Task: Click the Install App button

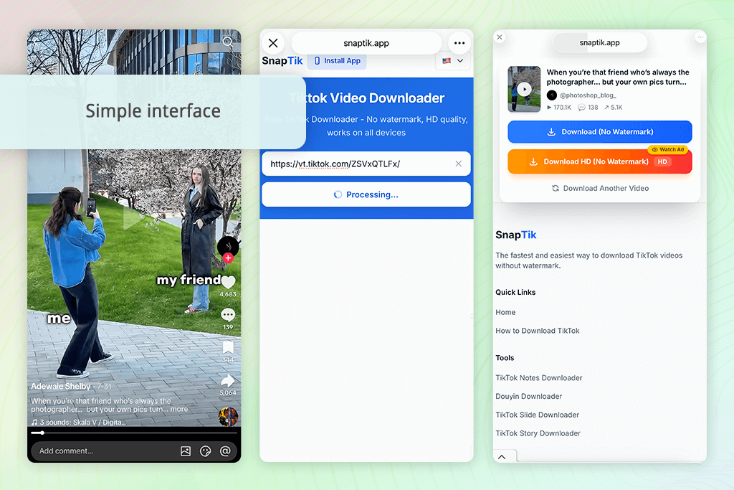Action: [337, 61]
